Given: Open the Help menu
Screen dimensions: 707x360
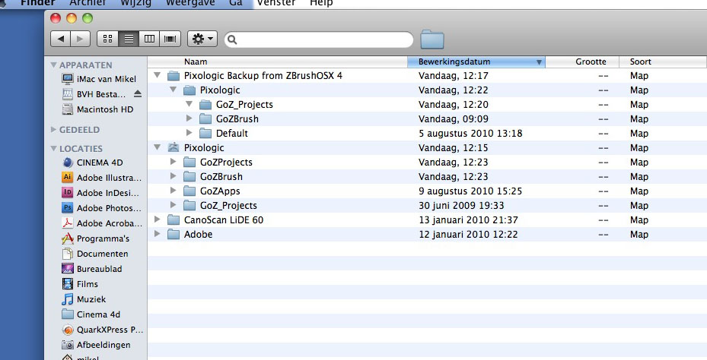Looking at the screenshot, I should pyautogui.click(x=321, y=3).
